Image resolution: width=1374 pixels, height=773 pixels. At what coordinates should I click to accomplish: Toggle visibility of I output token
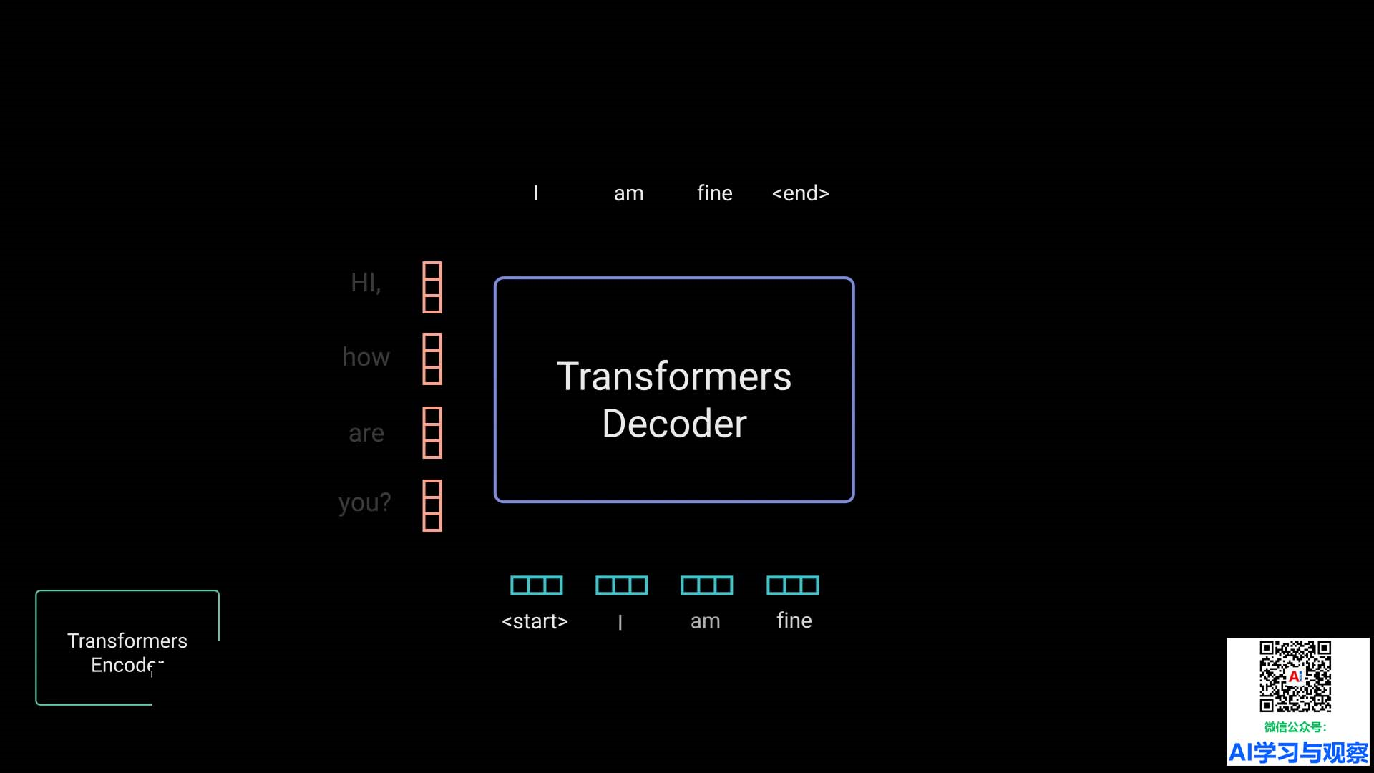pos(535,193)
